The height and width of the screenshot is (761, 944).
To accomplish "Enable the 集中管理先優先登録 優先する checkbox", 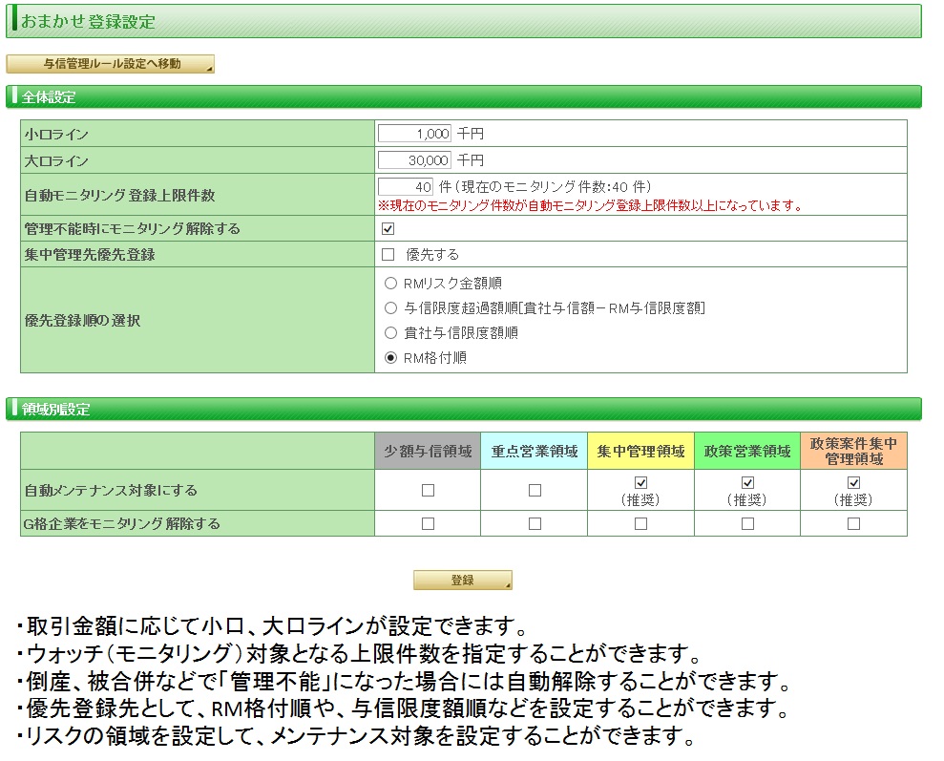I will pos(388,254).
